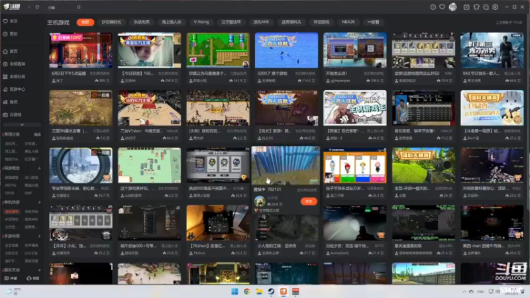Open the stream thumbnail tagged 巨星榜TOP2
Viewport: 530px width, 298px height.
tap(81, 50)
